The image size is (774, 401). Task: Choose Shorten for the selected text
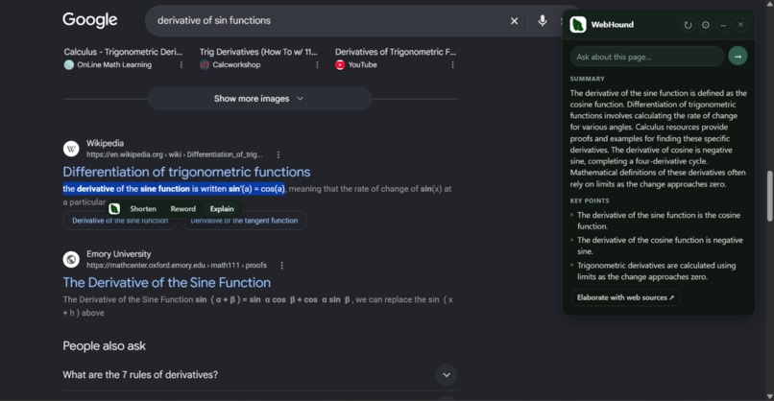pos(143,208)
